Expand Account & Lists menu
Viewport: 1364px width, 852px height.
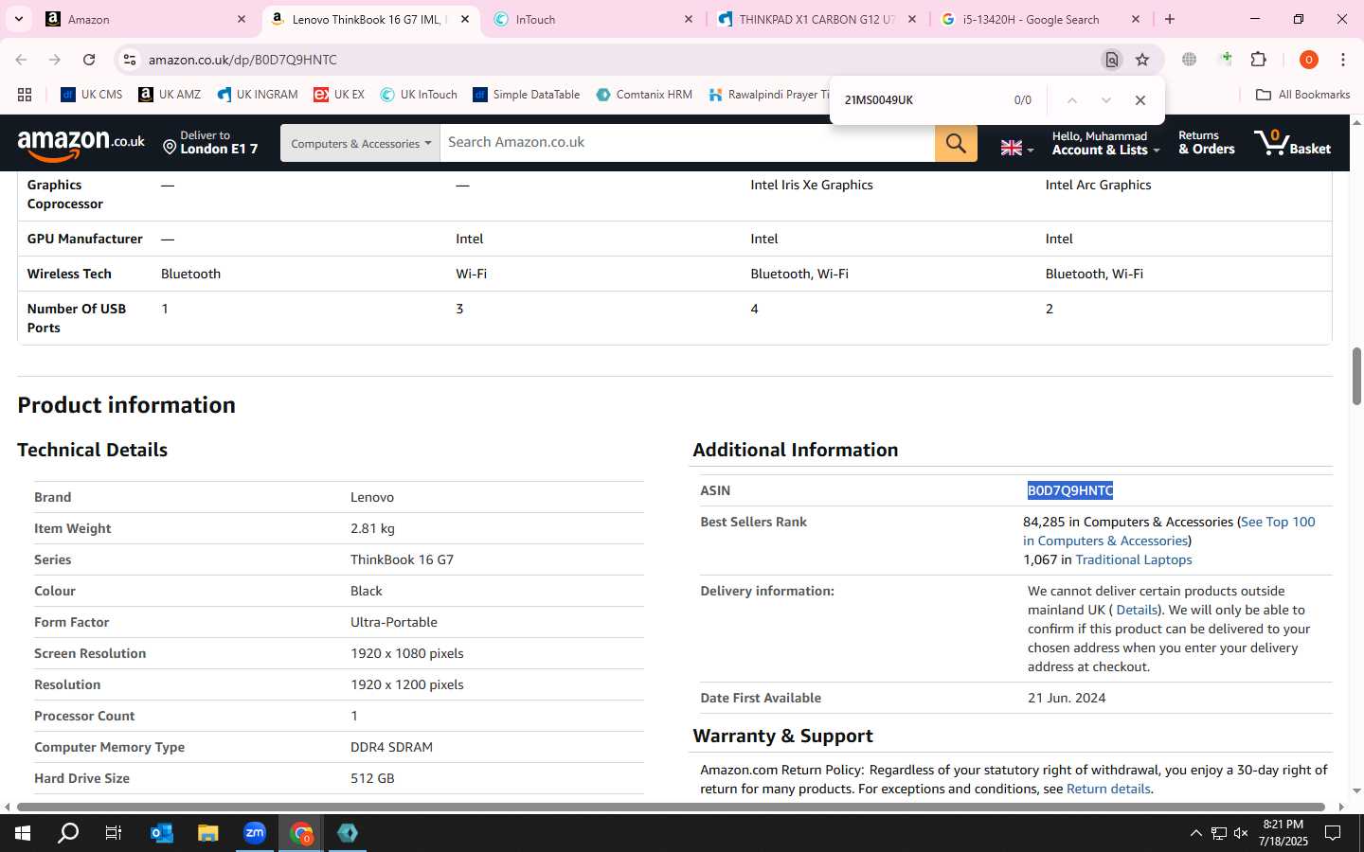(x=1105, y=143)
